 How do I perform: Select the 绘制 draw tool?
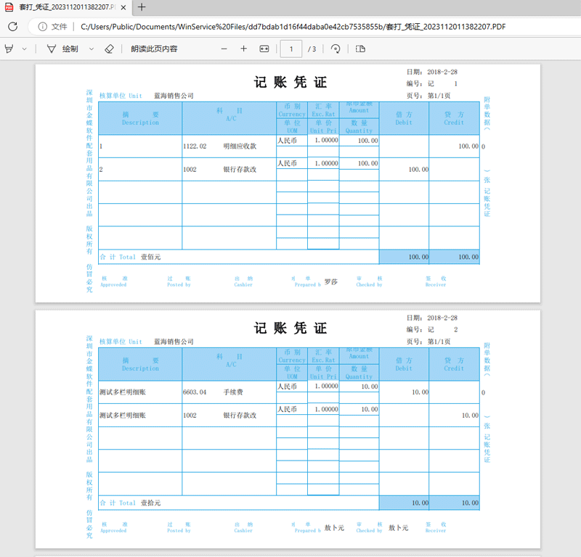pos(63,49)
